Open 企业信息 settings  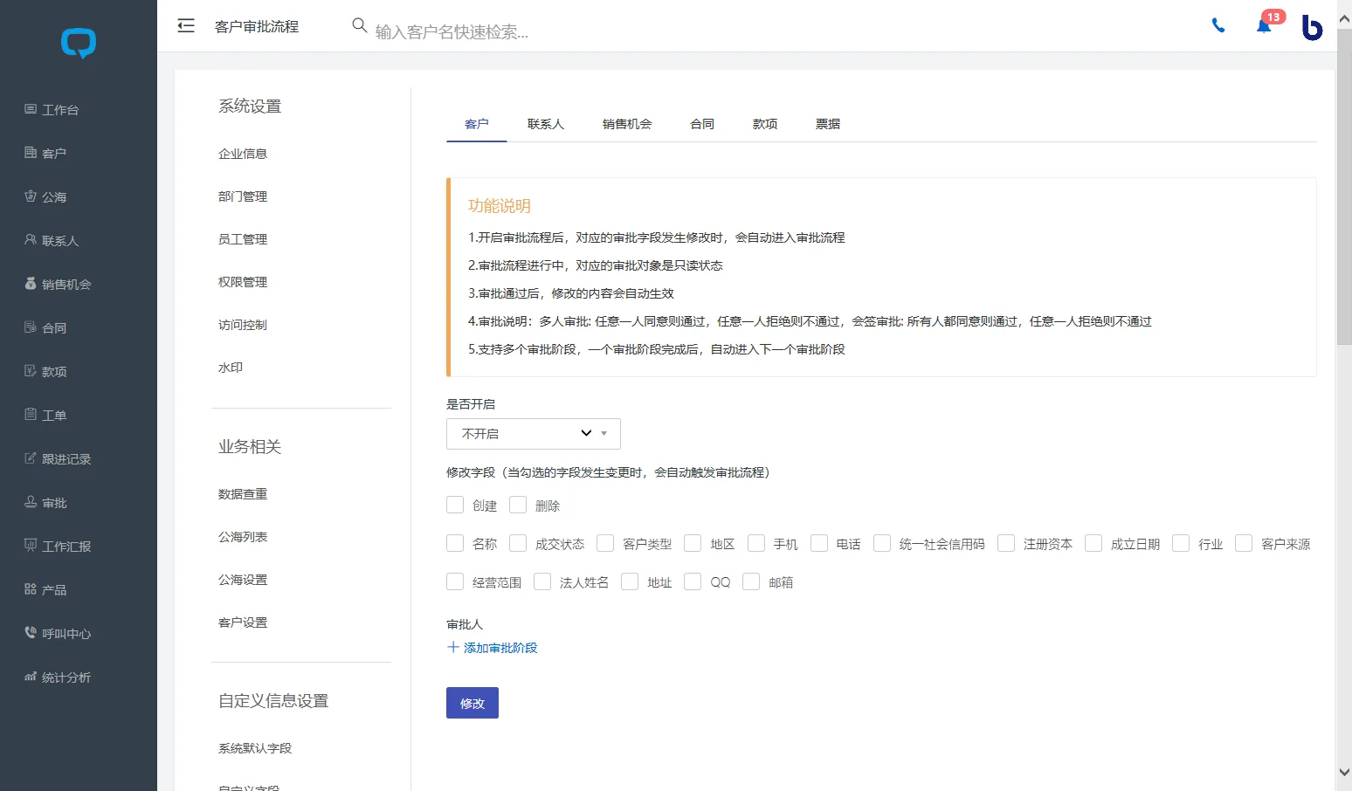(x=243, y=153)
